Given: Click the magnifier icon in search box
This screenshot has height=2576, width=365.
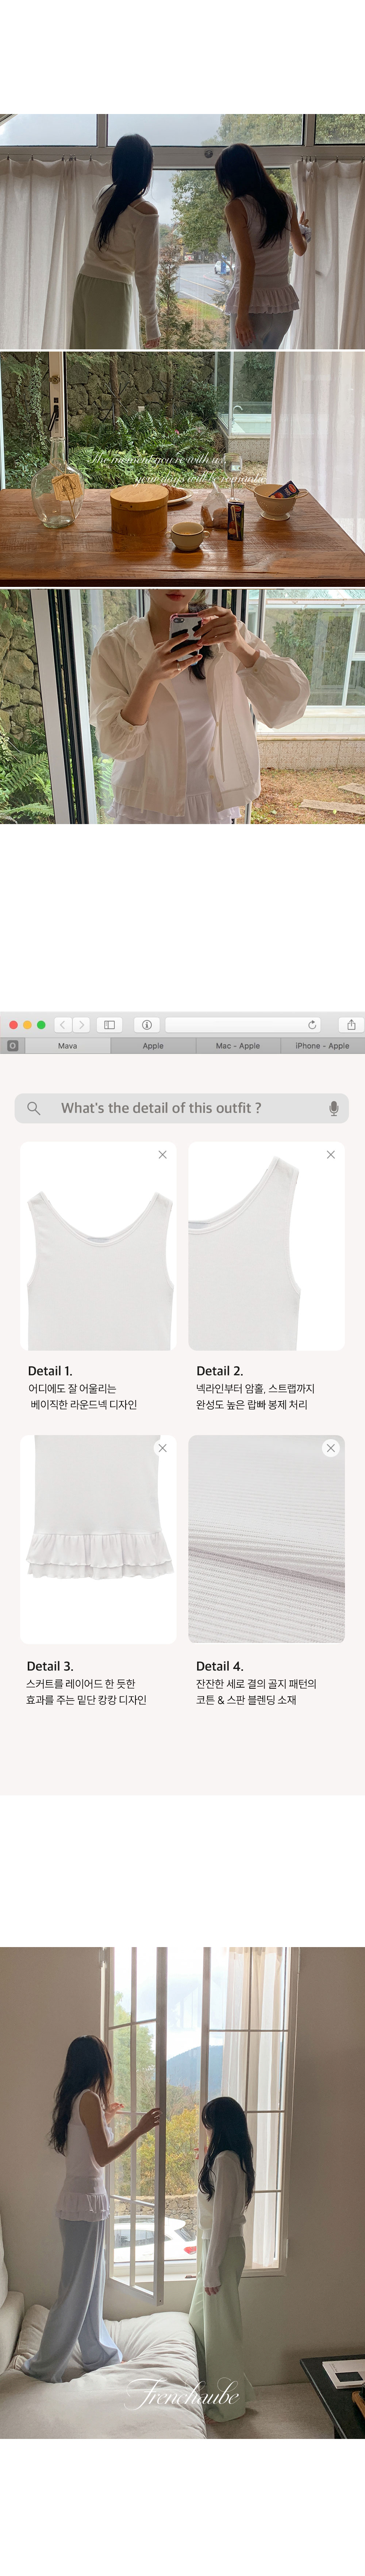Looking at the screenshot, I should coord(33,1108).
